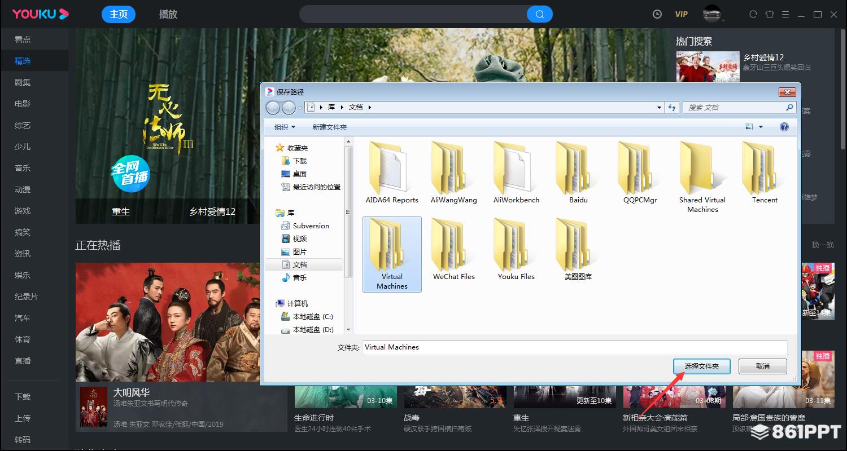Open 看点 in Youku sidebar

(x=23, y=39)
